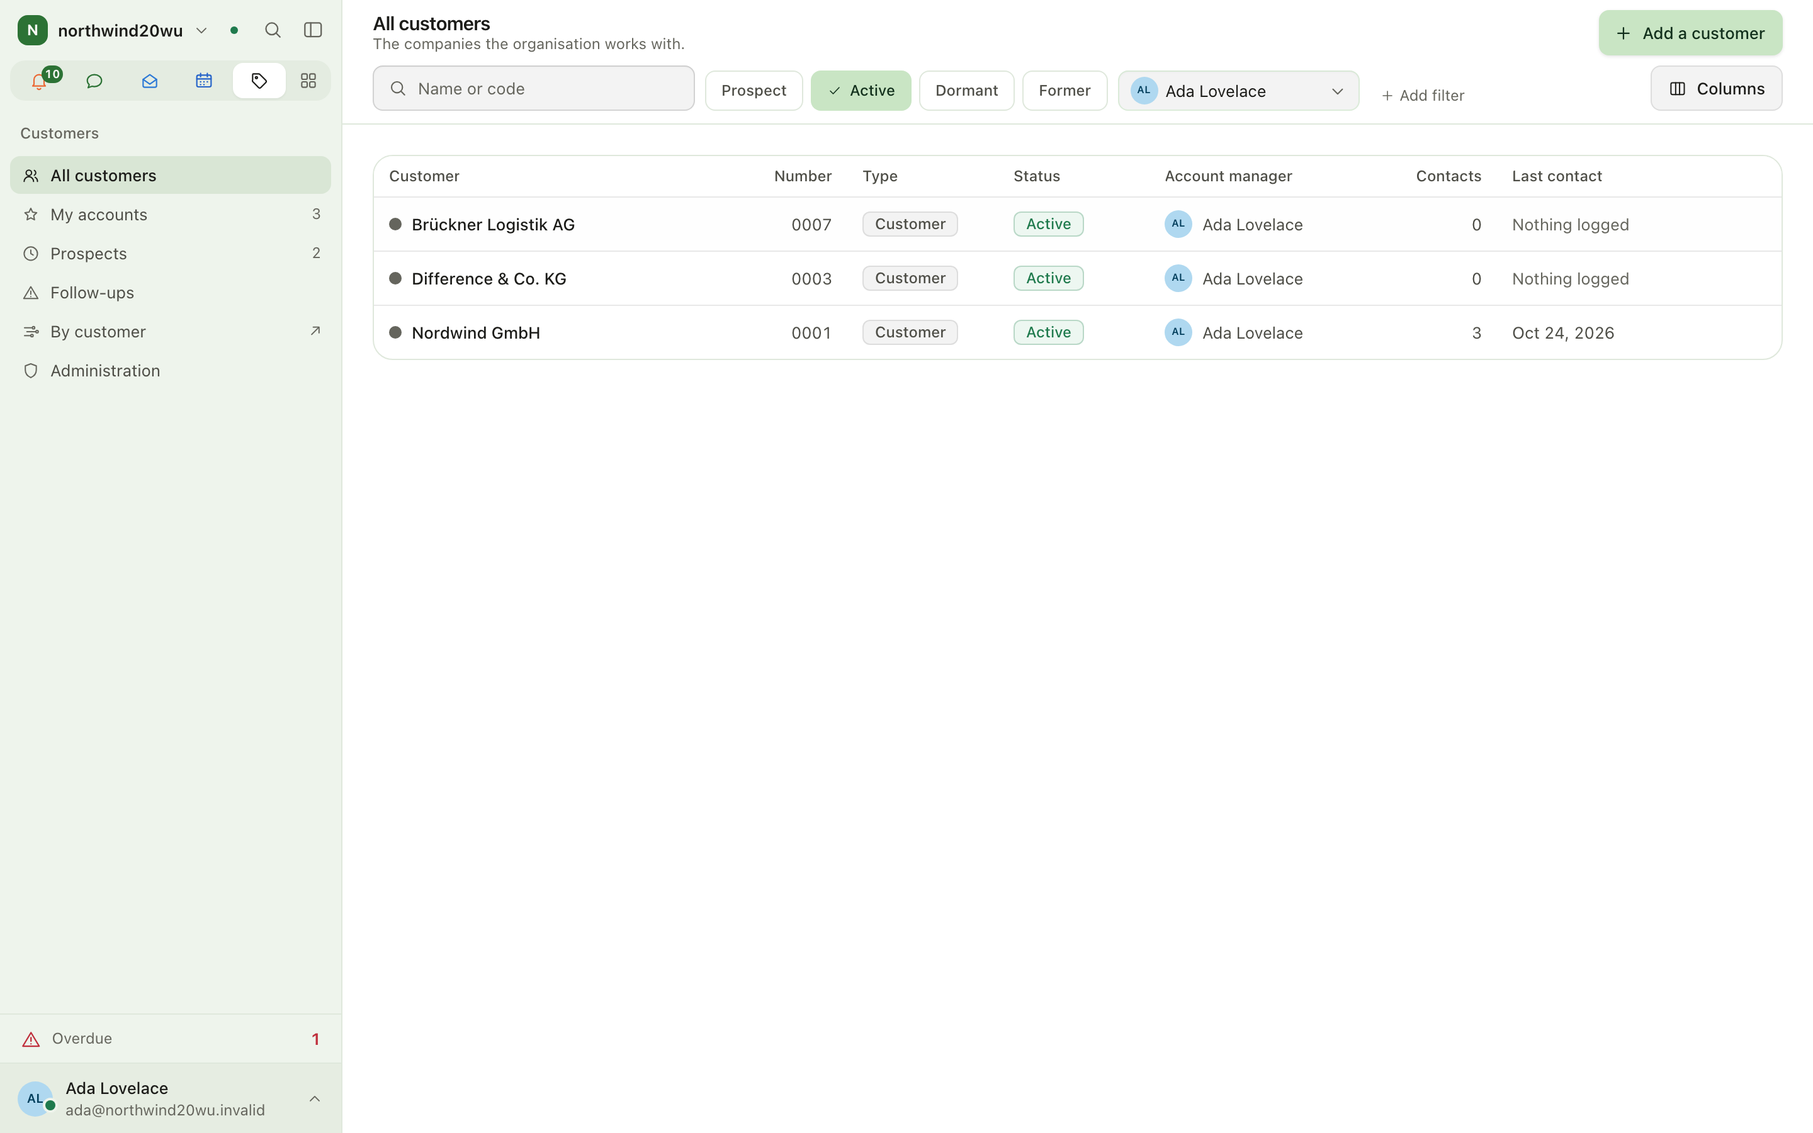
Task: Click customer number 0003
Action: coord(811,279)
